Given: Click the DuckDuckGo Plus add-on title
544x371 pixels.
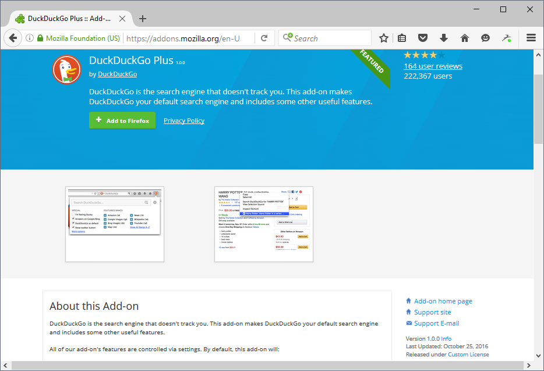Looking at the screenshot, I should (131, 61).
